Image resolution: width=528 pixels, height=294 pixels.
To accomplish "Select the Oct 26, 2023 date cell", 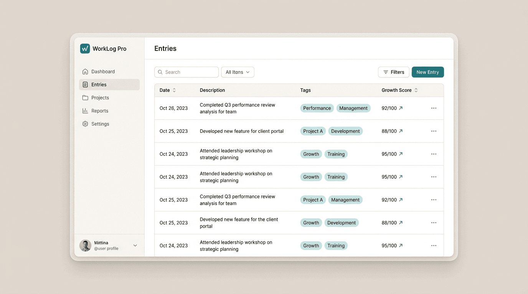I will (173, 108).
